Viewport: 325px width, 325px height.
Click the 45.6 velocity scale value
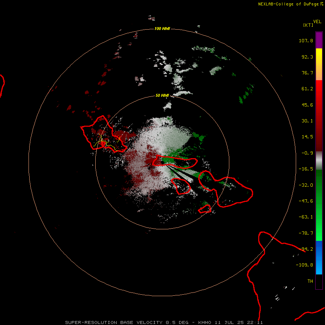click(x=307, y=105)
